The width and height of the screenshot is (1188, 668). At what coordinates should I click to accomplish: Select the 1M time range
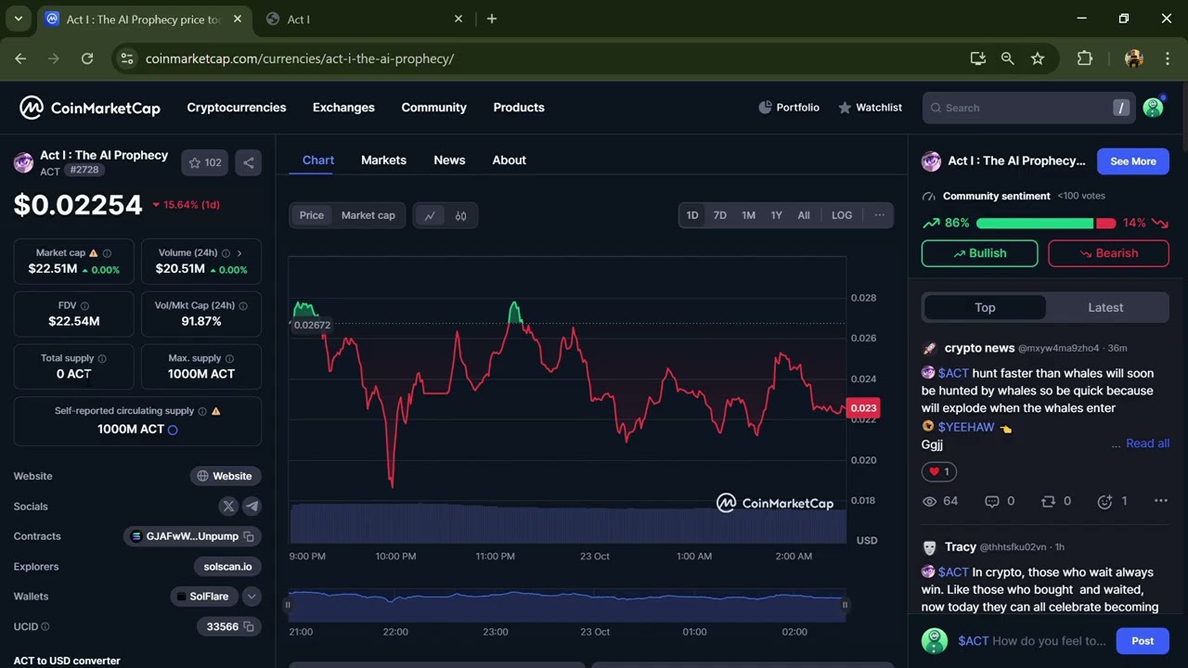tap(748, 215)
